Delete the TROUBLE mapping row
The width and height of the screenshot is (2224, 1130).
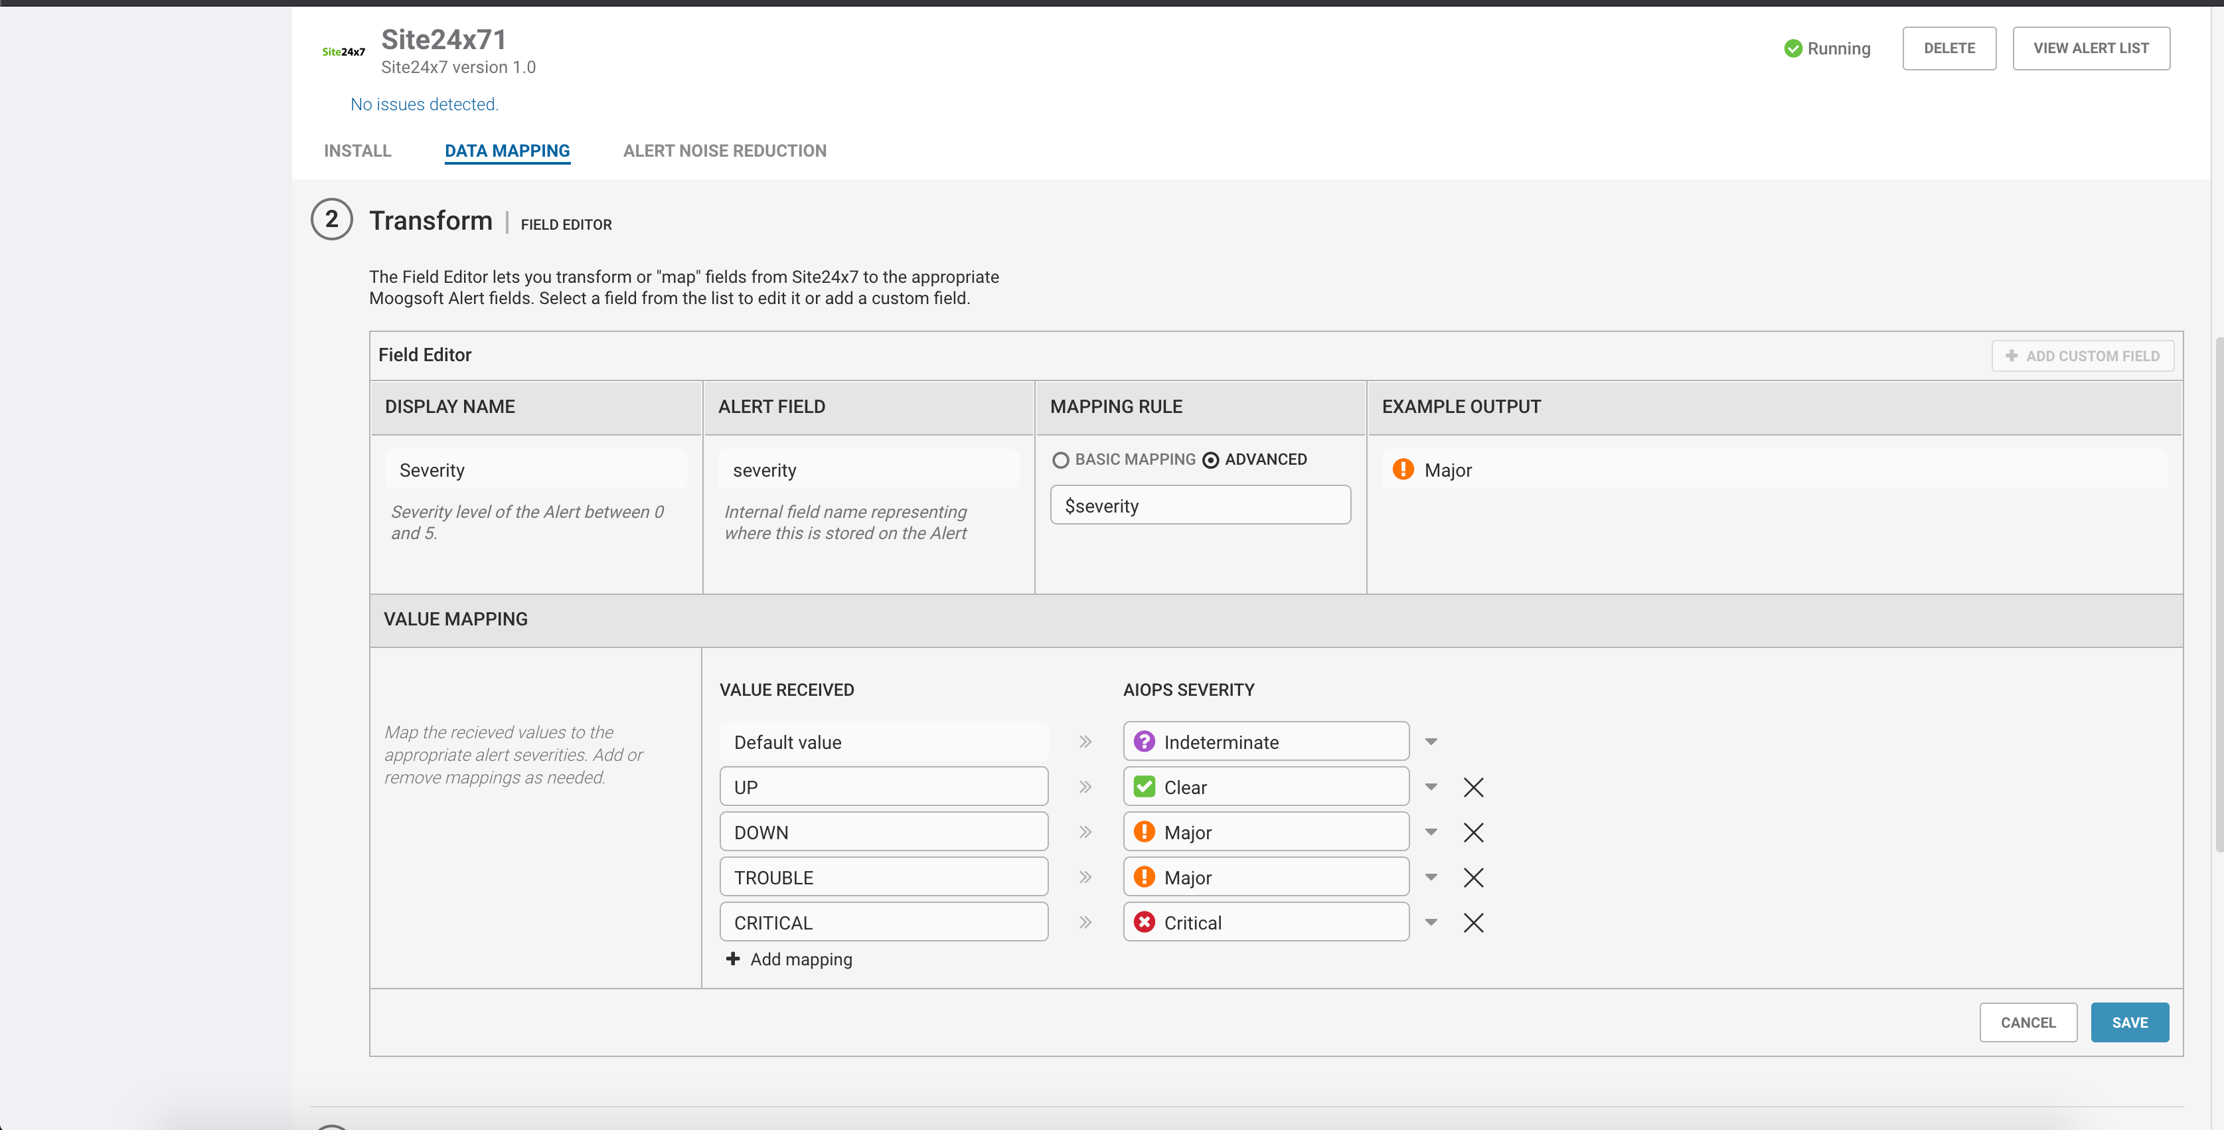1473,877
